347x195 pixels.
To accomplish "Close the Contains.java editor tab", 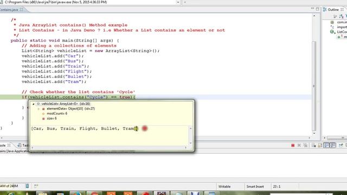I will coord(22,10).
